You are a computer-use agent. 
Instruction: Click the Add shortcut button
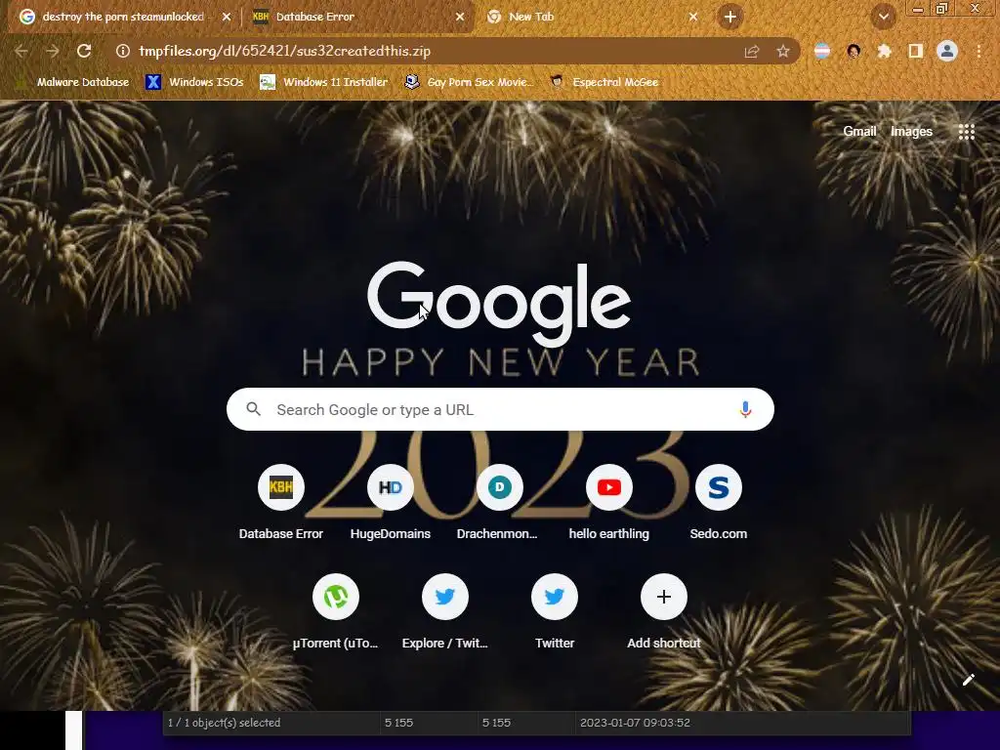[664, 613]
